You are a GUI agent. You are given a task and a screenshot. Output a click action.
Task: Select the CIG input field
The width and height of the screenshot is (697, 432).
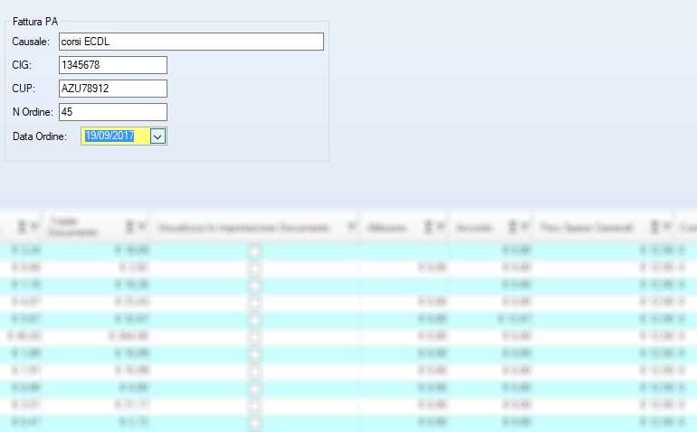click(112, 65)
